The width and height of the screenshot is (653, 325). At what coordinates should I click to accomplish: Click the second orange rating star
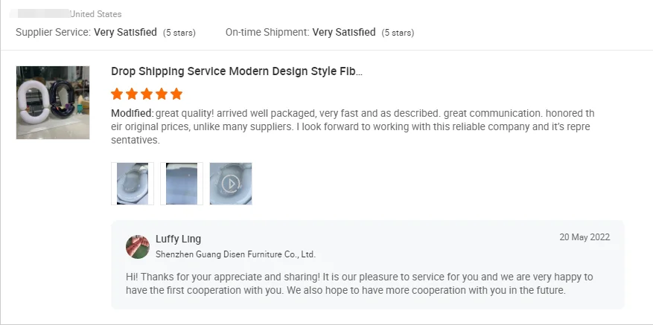[x=132, y=94]
